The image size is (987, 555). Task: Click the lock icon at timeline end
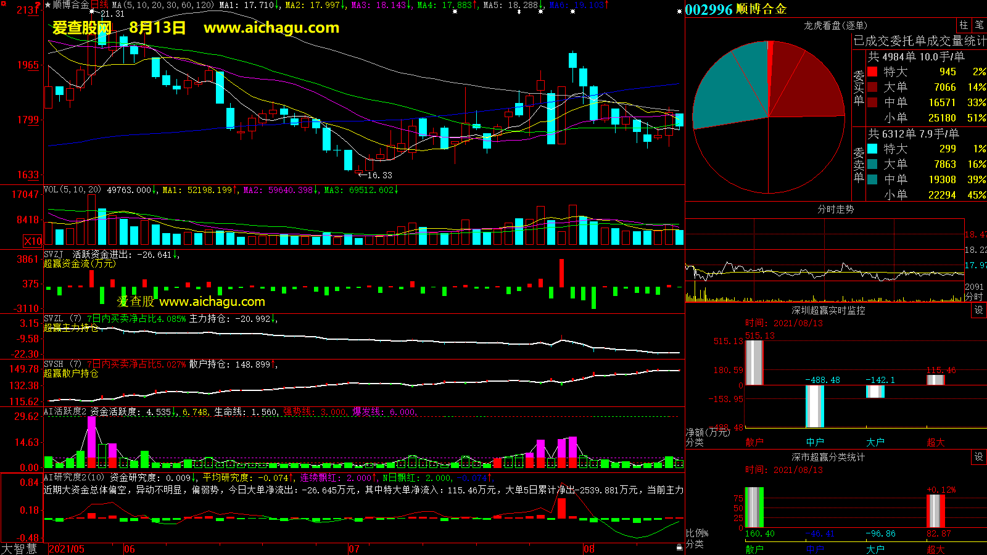point(679,547)
